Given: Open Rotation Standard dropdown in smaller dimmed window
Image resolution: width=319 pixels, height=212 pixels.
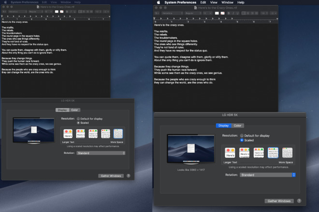Looking at the screenshot, I should [x=101, y=153].
